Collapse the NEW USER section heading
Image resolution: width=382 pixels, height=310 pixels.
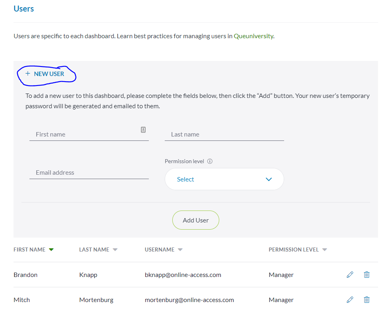[x=49, y=74]
